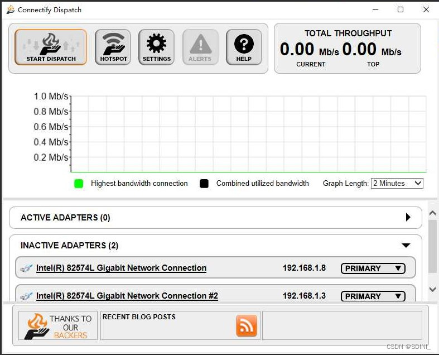
Task: Click the IP address 192.168.1.8
Action: pyautogui.click(x=305, y=268)
